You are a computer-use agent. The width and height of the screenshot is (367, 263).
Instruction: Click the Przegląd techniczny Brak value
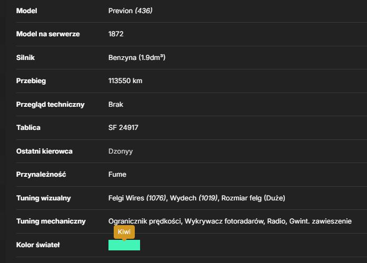pyautogui.click(x=116, y=104)
